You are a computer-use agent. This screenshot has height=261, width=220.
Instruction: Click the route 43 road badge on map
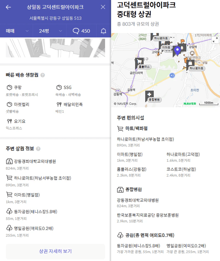click(172, 75)
